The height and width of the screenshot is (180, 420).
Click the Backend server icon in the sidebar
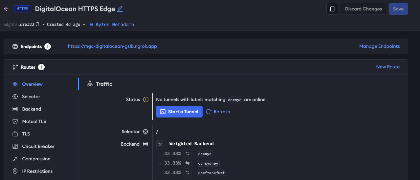pyautogui.click(x=15, y=109)
